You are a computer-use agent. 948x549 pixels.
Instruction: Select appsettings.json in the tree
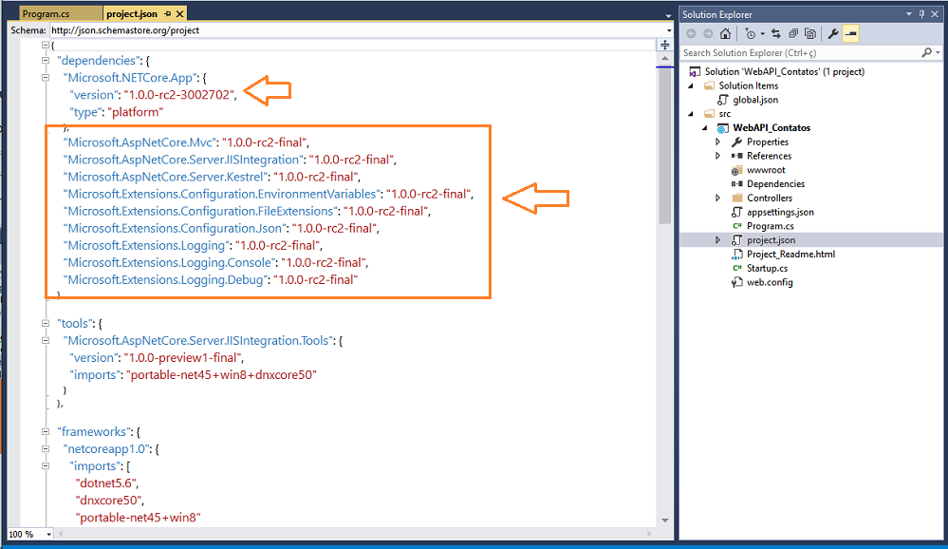click(x=780, y=213)
